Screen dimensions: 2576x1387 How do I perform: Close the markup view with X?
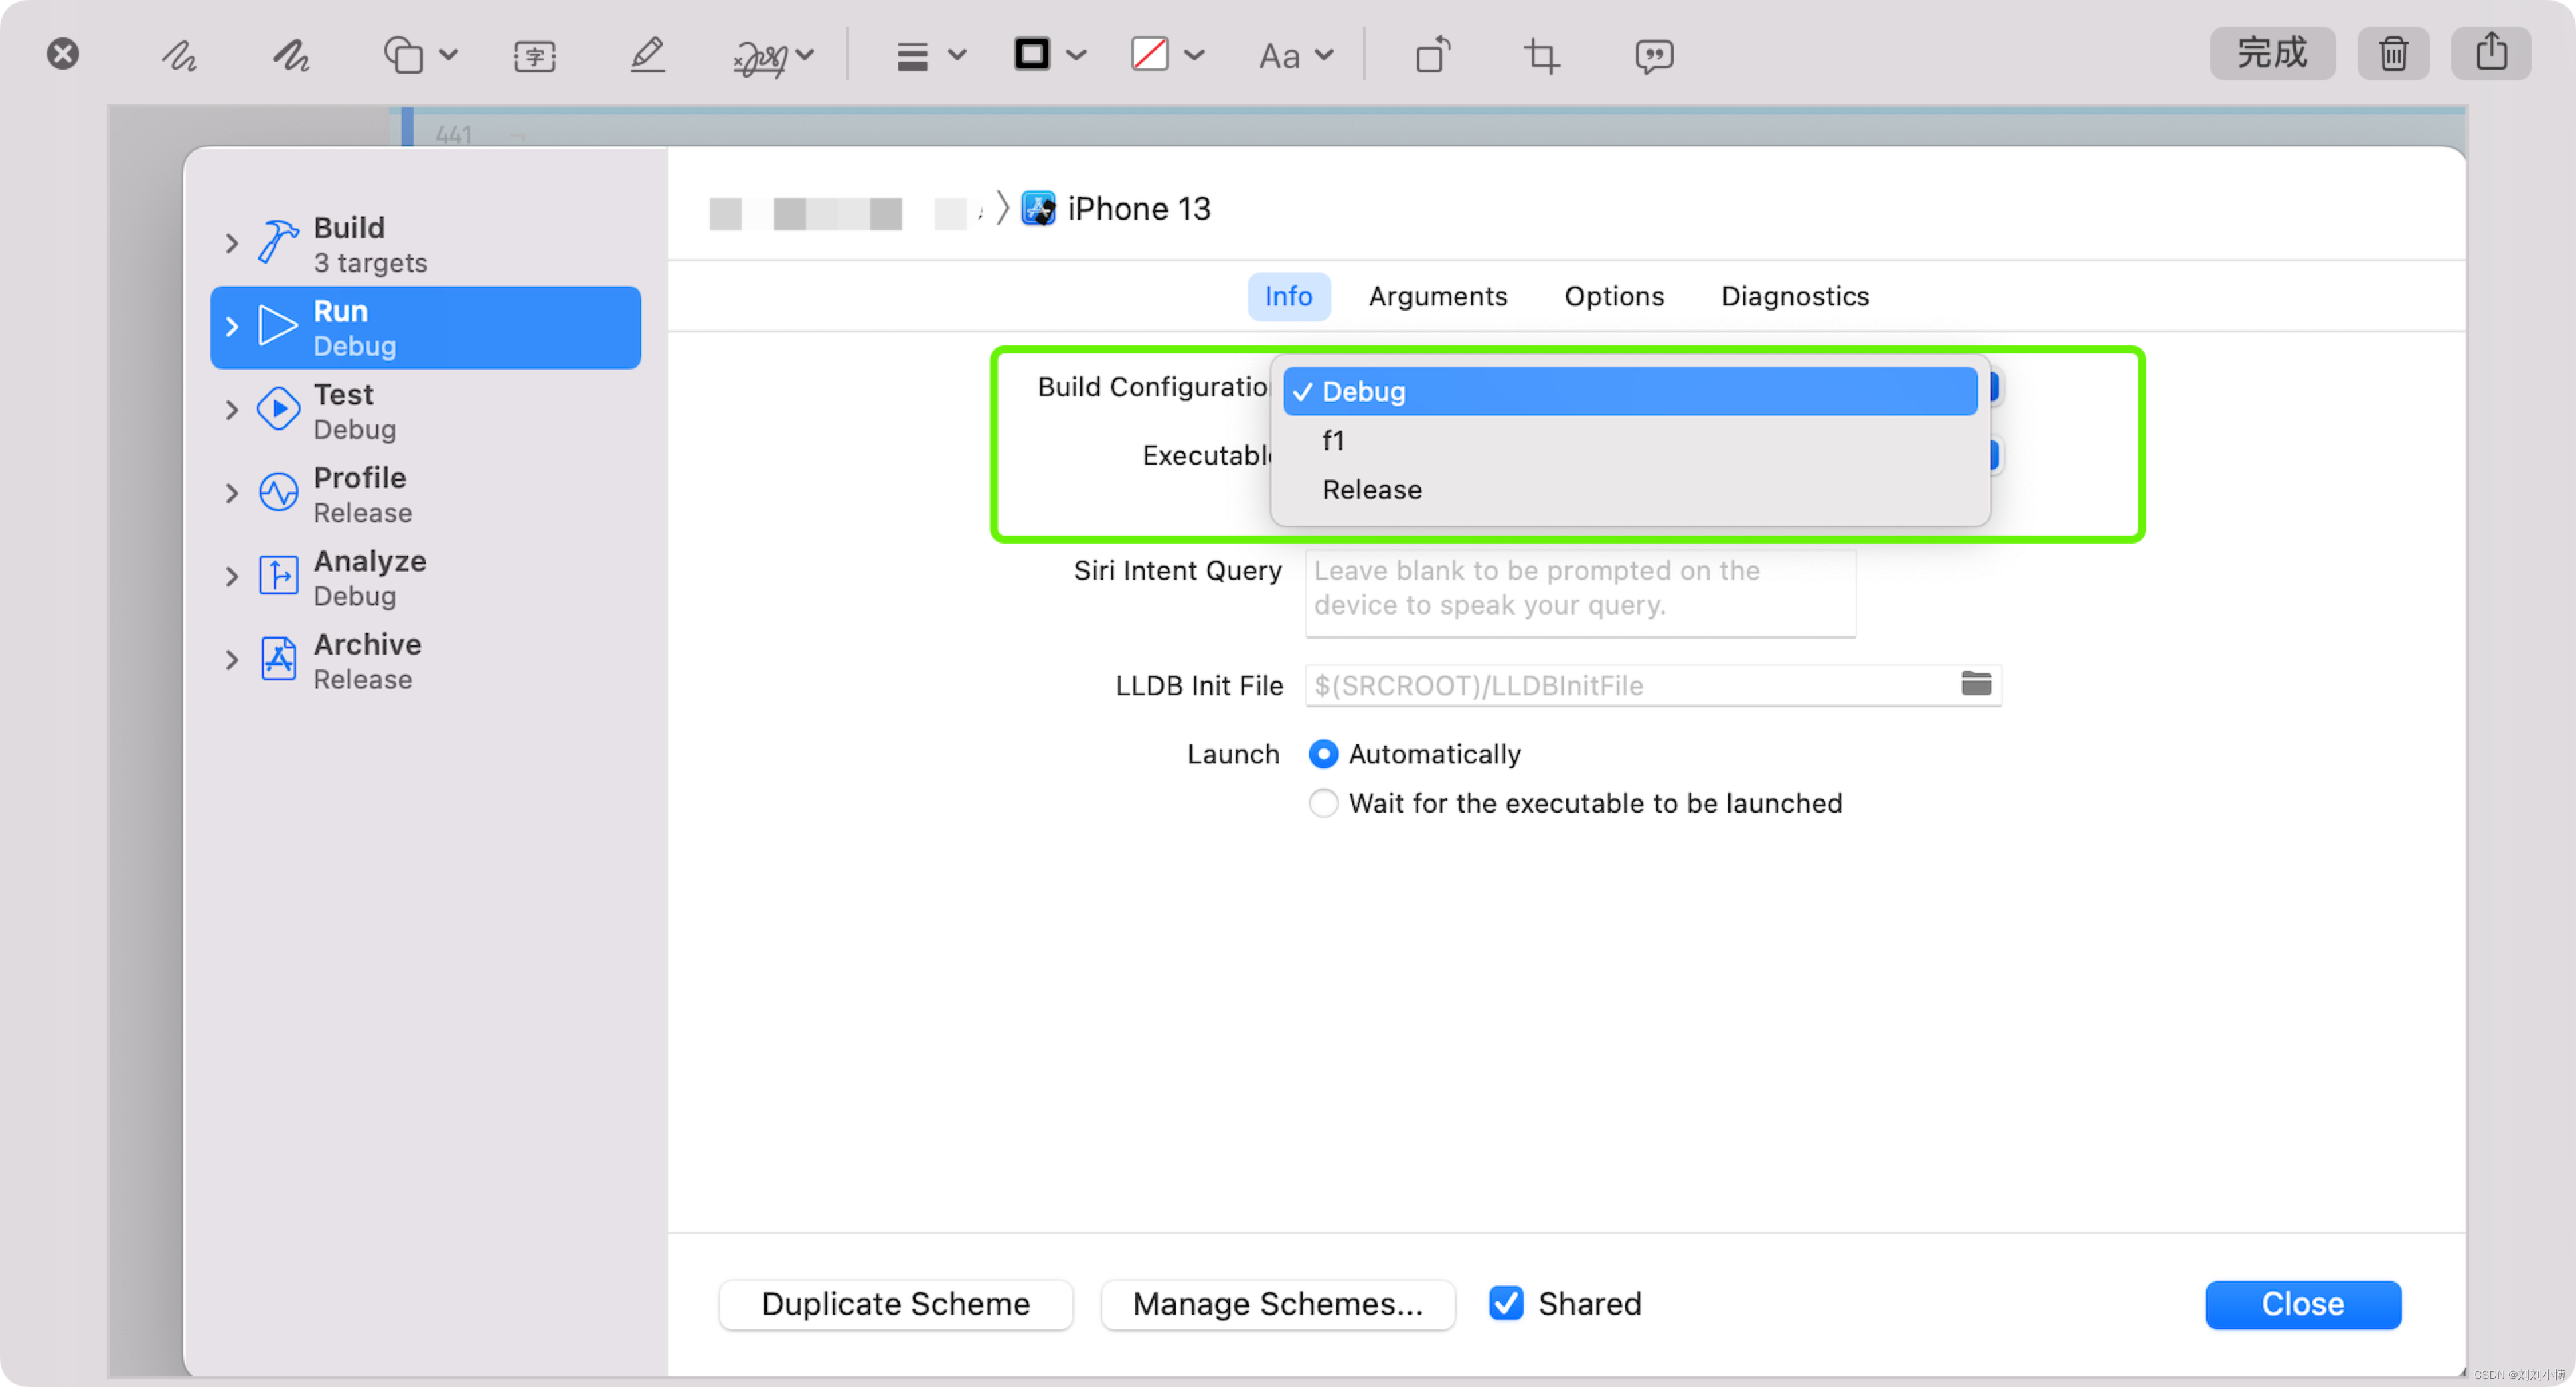click(x=63, y=53)
